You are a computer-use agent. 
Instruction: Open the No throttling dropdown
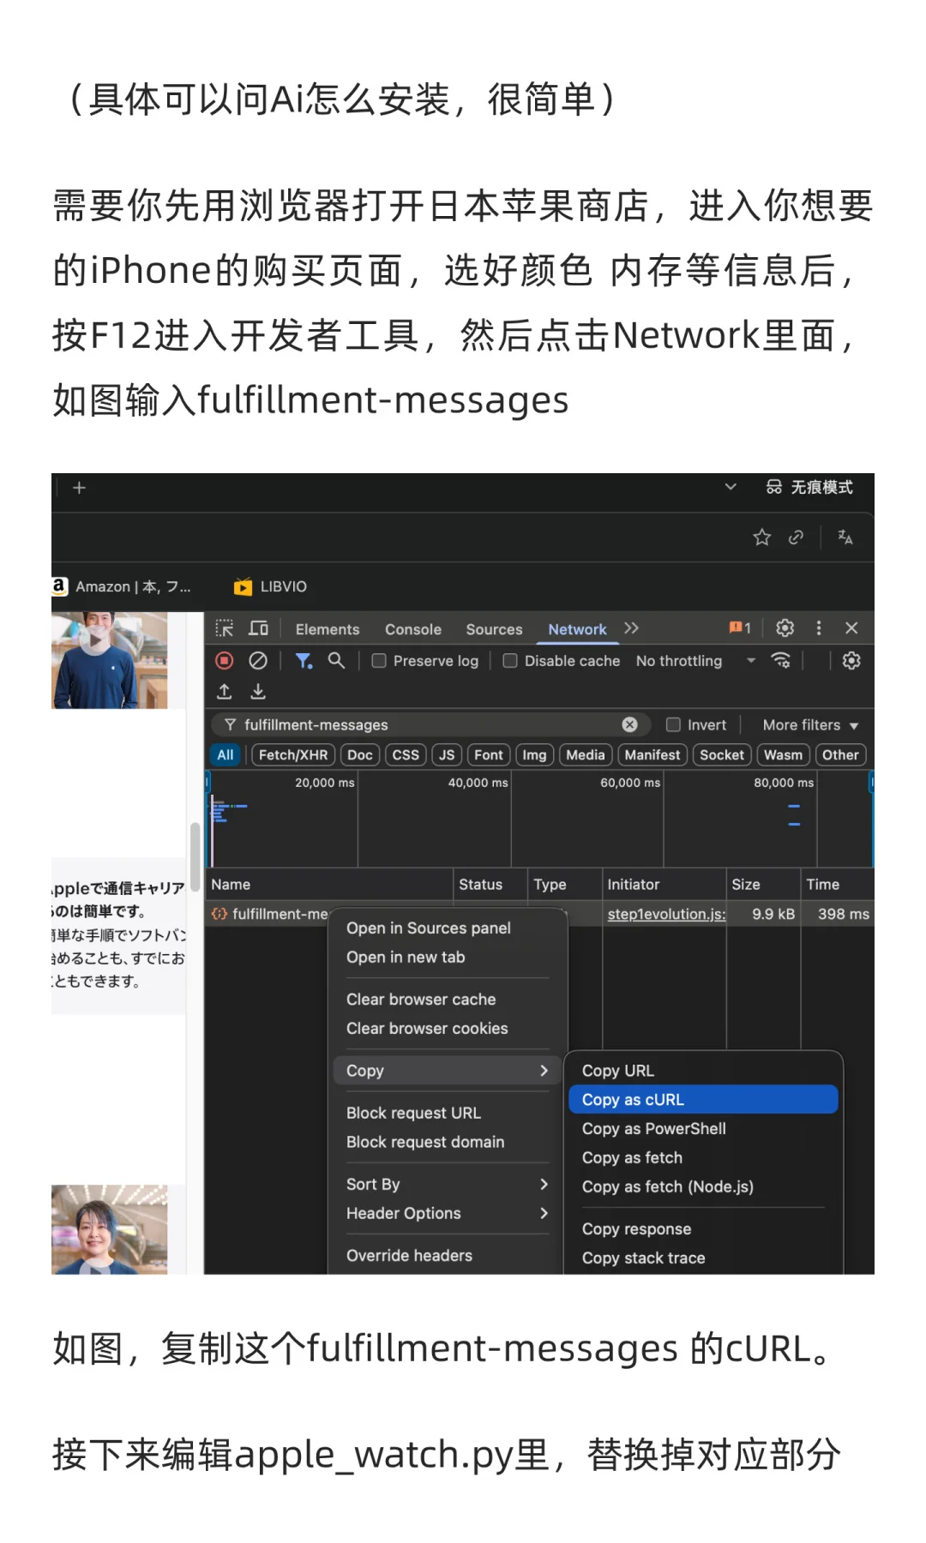tap(695, 661)
